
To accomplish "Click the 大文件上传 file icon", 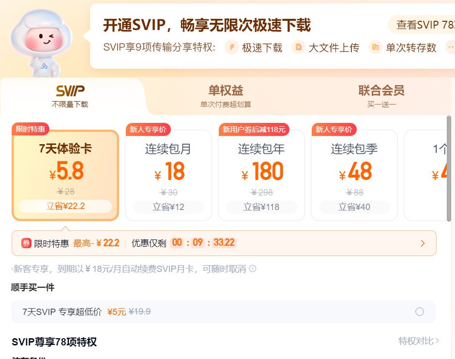I will (298, 47).
